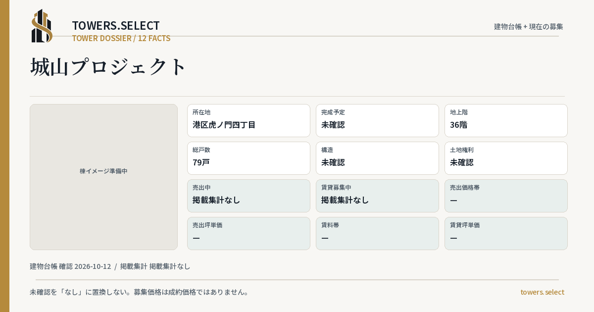
Task: Select the 賃貸募集中 掲載集計なし card
Action: [x=377, y=196]
